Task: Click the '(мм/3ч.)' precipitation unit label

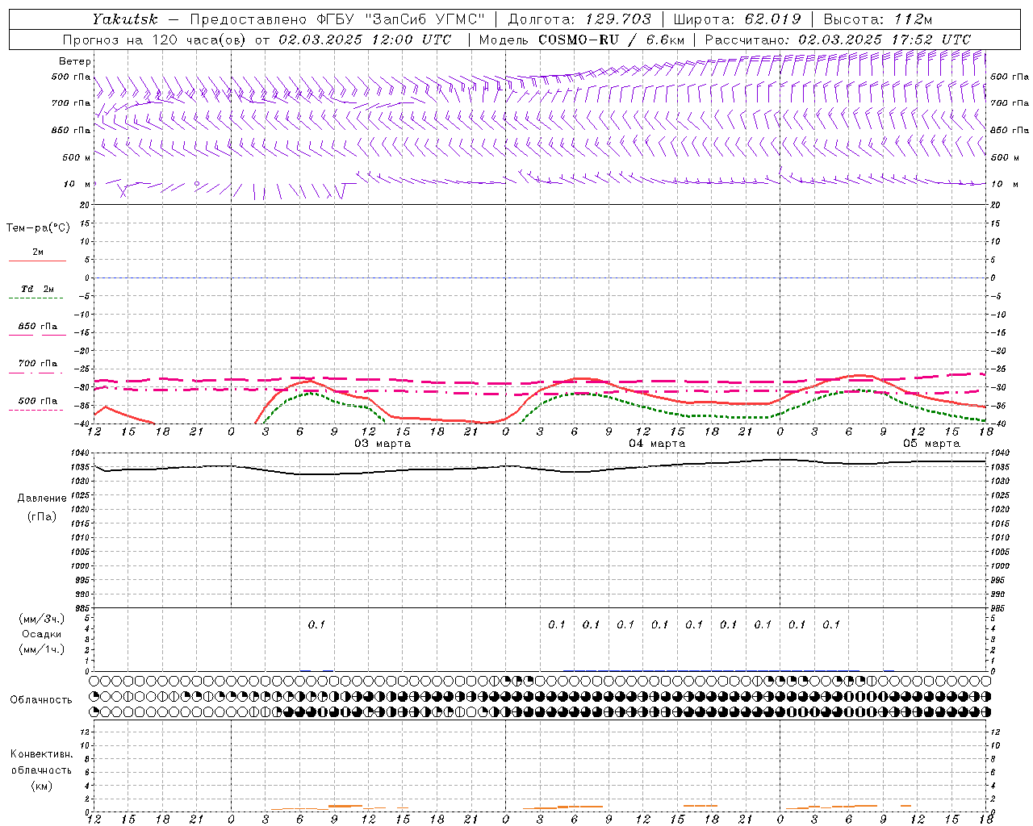Action: (x=42, y=619)
